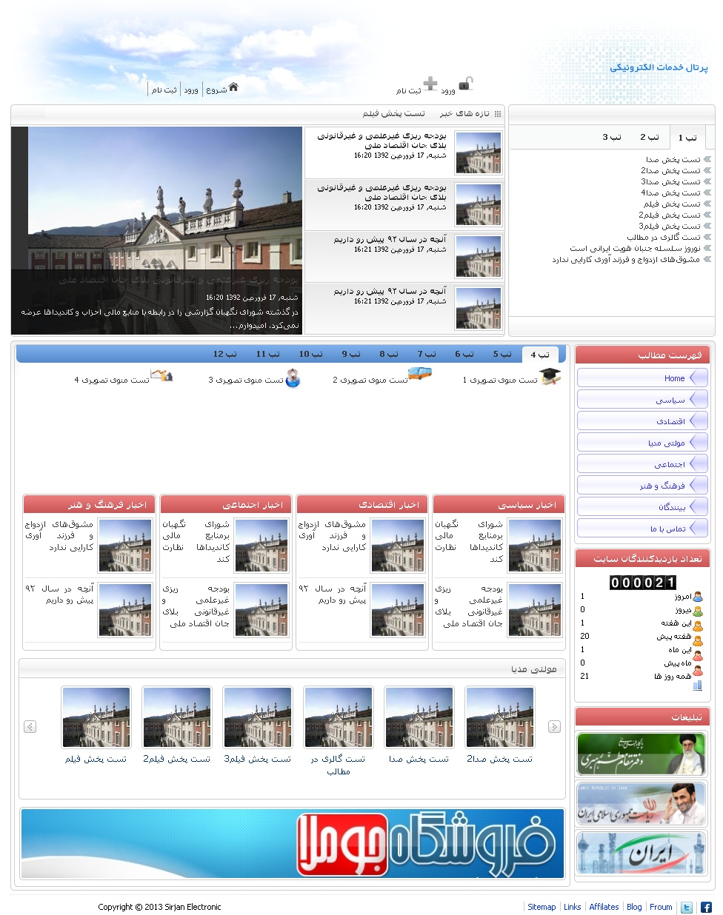The height and width of the screenshot is (915, 723).
Task: Click the grid icon beside تازه های خبر
Action: [x=499, y=113]
